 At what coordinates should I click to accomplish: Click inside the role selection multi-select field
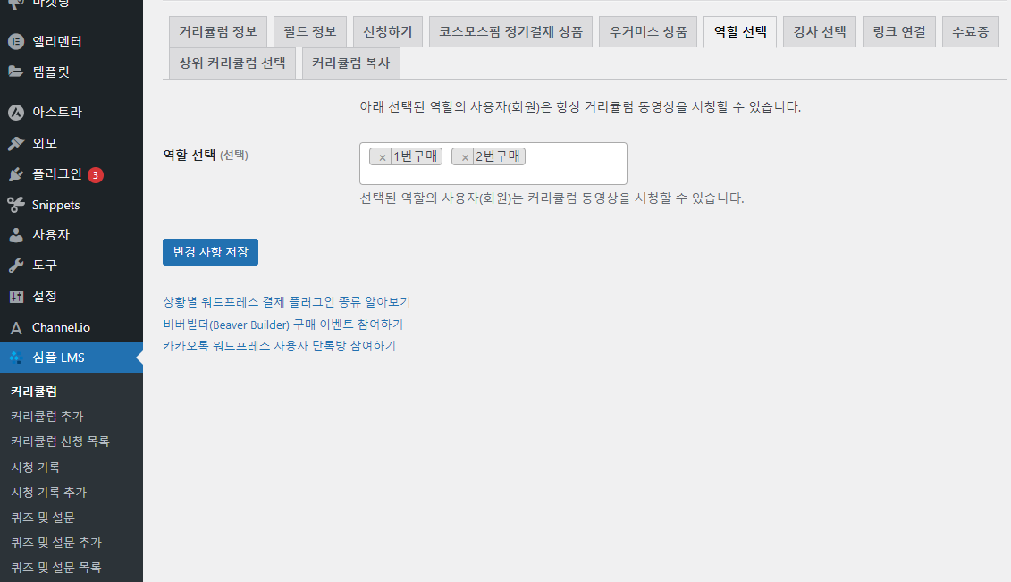(493, 164)
